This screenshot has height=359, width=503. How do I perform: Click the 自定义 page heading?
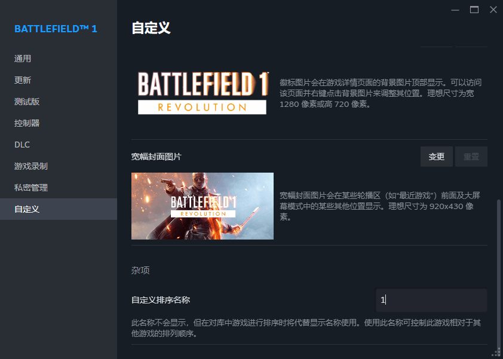click(151, 28)
